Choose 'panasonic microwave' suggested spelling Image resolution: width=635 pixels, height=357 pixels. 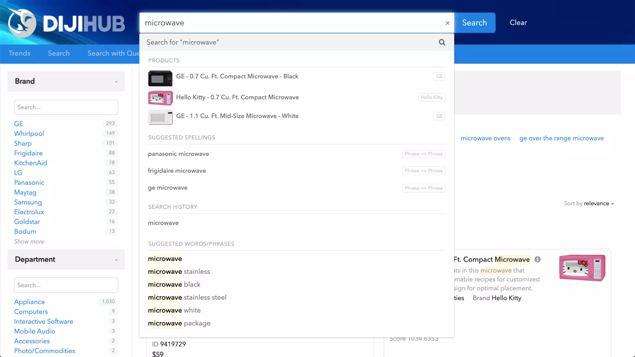point(178,154)
